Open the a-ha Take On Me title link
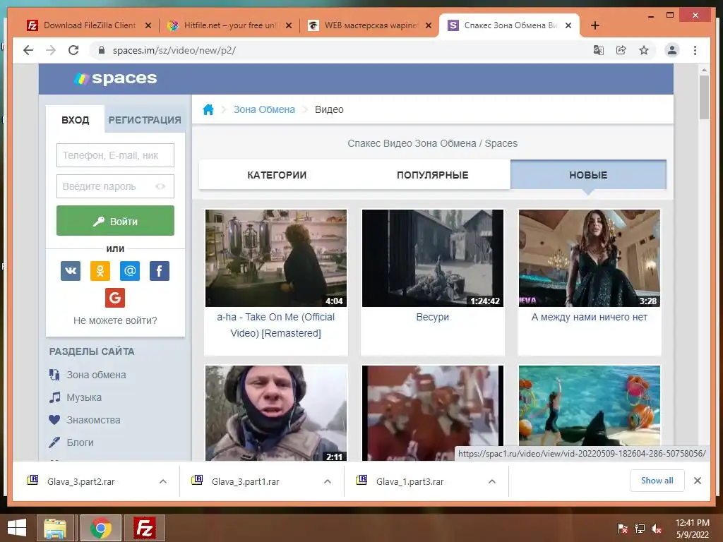The height and width of the screenshot is (542, 723). coord(276,325)
